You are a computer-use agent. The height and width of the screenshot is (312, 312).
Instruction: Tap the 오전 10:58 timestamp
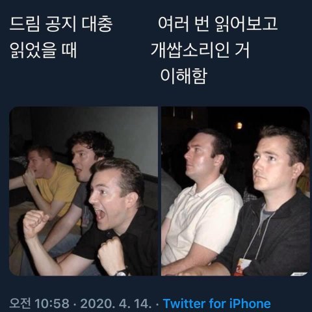coord(40,304)
